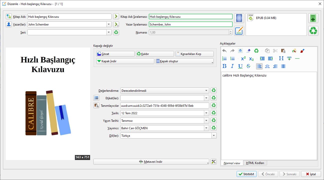Toggle italic formatting
Screen dimensions: 324x180
pyautogui.click(x=232, y=66)
